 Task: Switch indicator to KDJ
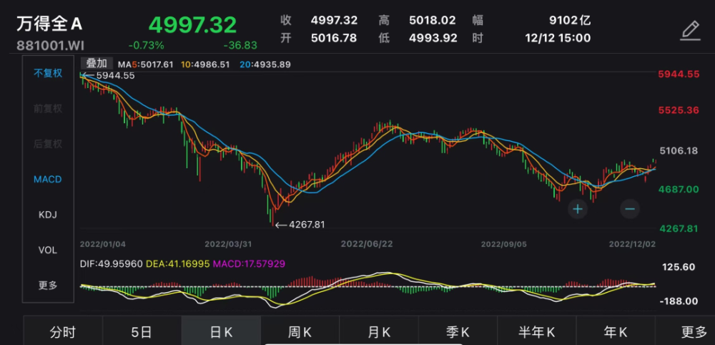pyautogui.click(x=48, y=215)
